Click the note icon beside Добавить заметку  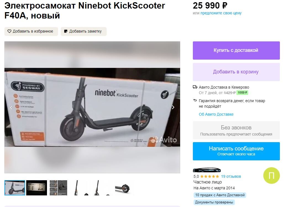click(65, 31)
